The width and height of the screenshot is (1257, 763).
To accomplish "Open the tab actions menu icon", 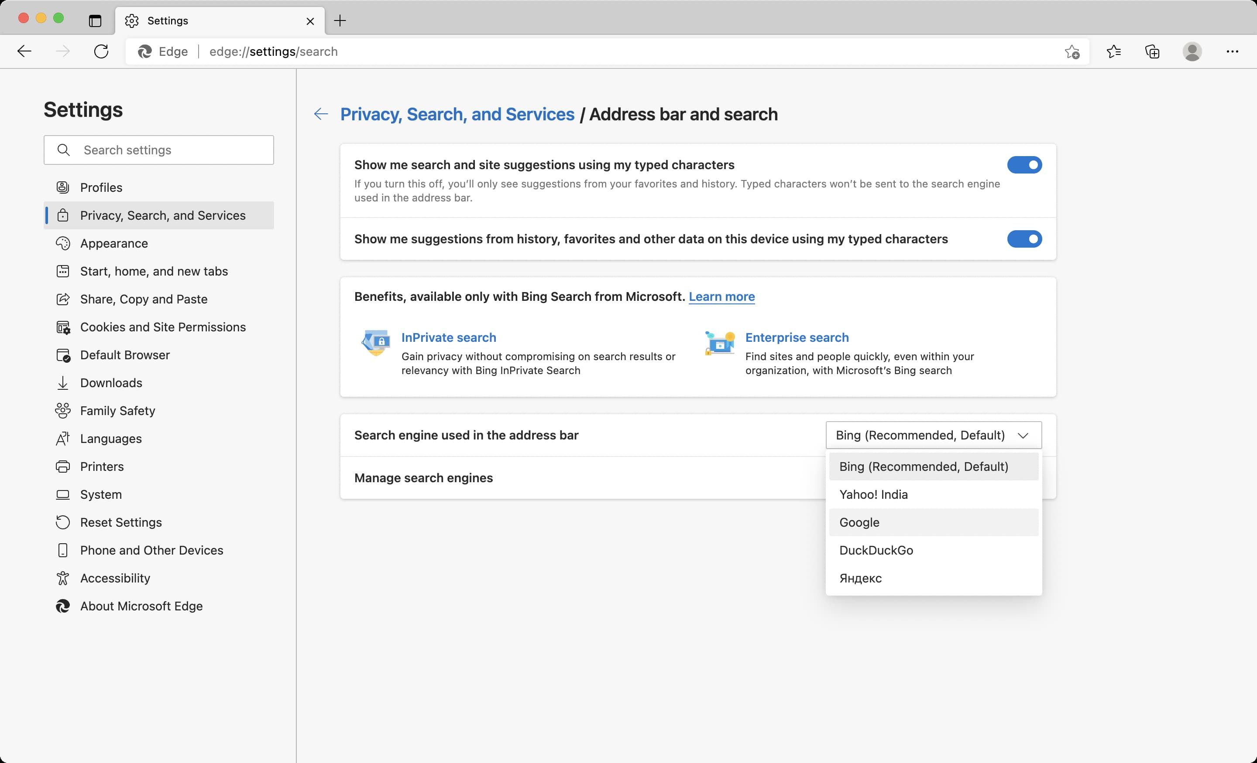I will (95, 21).
